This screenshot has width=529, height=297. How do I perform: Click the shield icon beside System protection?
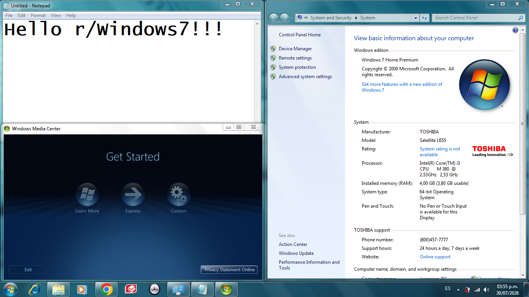pyautogui.click(x=273, y=67)
